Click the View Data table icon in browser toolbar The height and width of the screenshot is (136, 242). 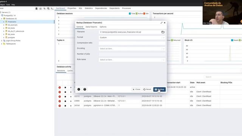(40, 9)
